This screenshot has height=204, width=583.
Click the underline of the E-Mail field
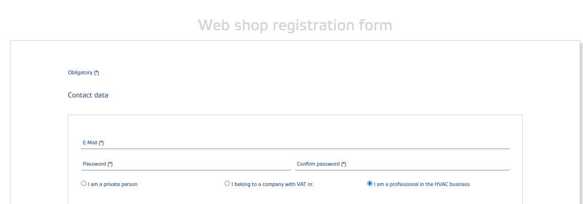coord(295,149)
